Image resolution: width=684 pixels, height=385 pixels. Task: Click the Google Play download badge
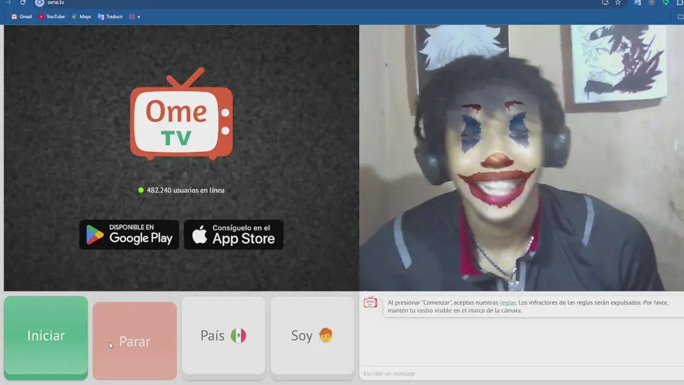(x=129, y=235)
